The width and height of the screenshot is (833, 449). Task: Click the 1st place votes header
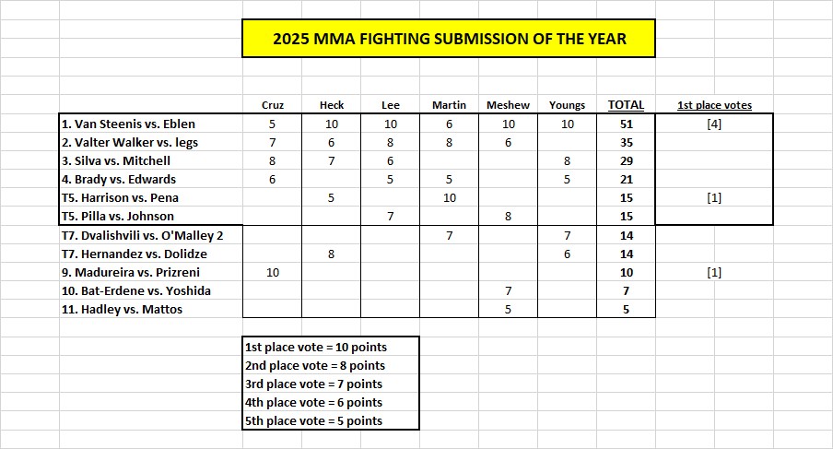click(714, 105)
